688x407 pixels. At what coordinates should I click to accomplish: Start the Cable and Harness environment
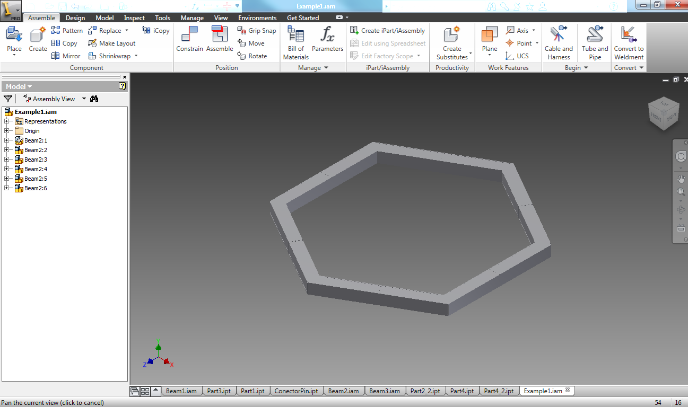coord(559,43)
